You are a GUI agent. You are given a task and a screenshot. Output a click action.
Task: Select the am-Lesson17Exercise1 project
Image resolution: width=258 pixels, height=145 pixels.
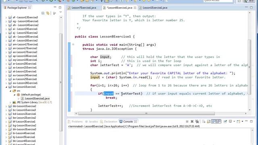[x=25, y=44]
